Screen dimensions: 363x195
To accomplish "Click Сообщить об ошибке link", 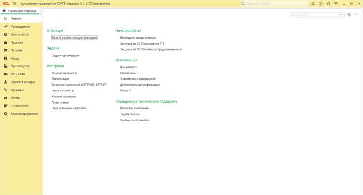I will point(134,120).
